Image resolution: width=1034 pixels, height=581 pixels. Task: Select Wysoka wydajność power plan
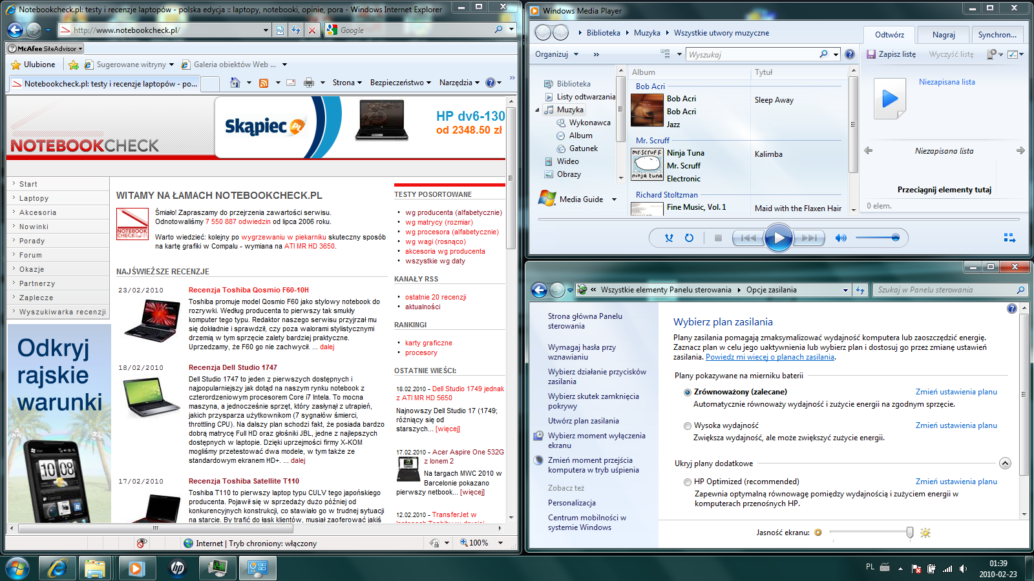(x=688, y=425)
